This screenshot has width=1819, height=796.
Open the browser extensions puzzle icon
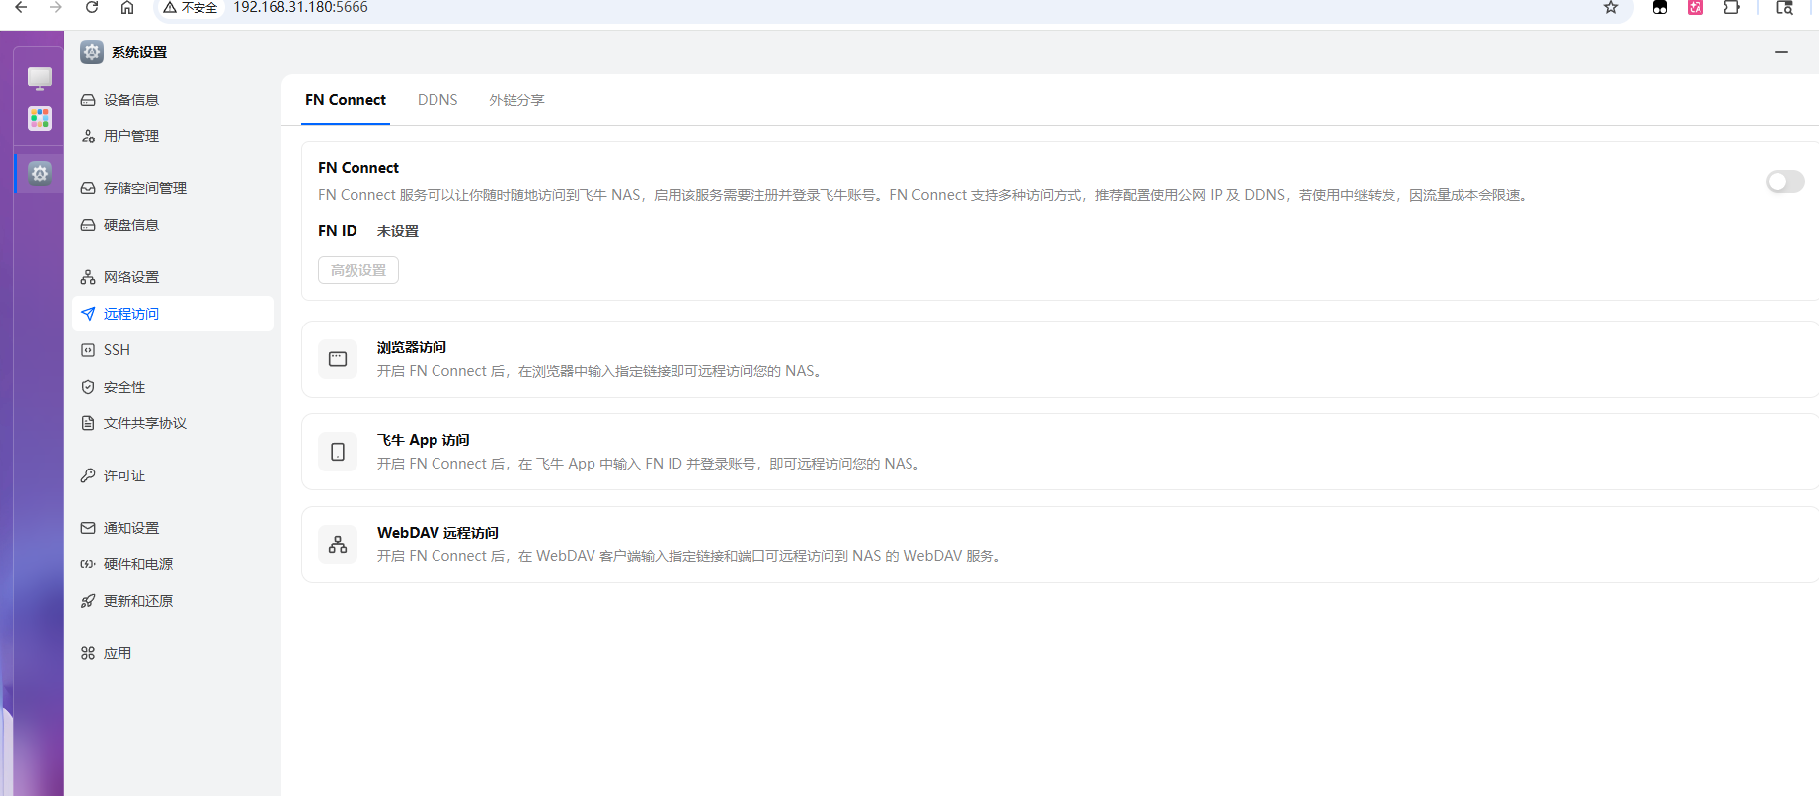[1731, 7]
